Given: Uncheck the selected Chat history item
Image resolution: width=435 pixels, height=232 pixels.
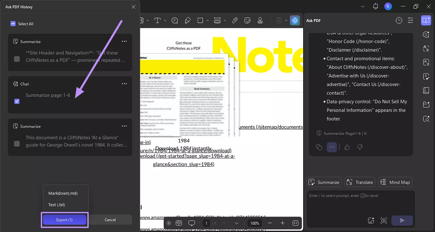Looking at the screenshot, I should pos(17,101).
